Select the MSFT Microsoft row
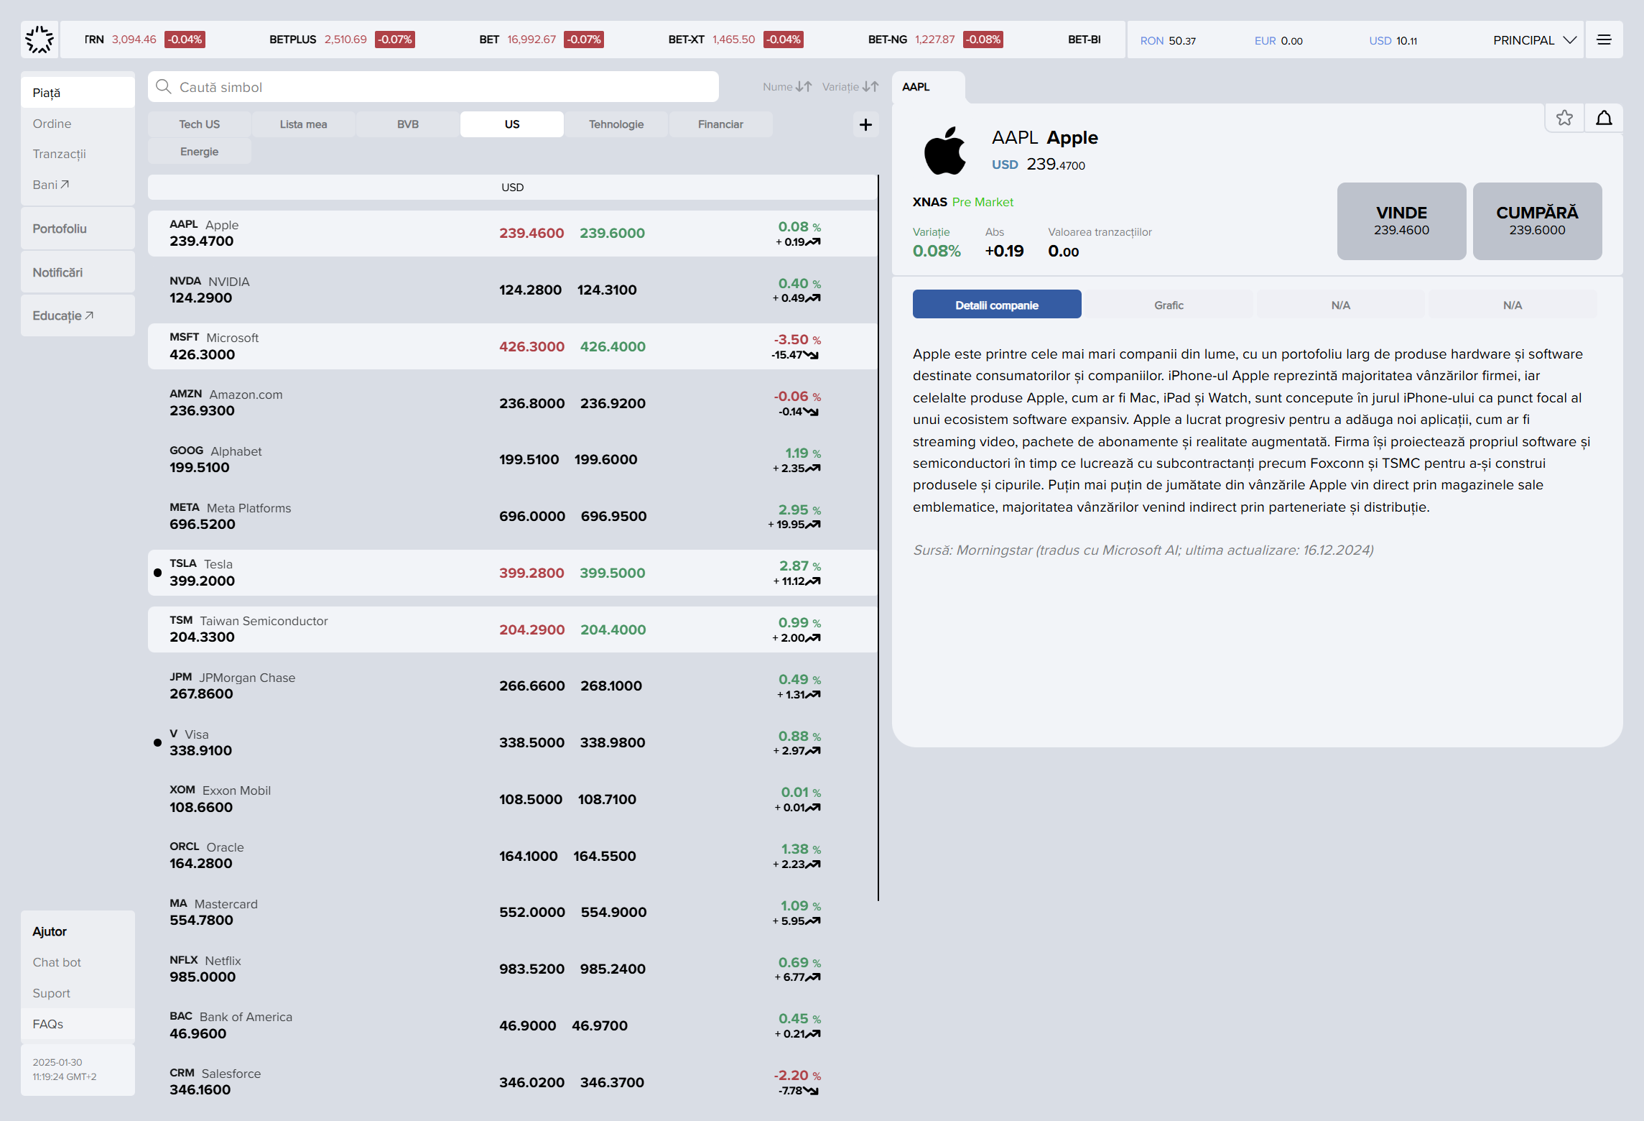This screenshot has height=1121, width=1644. (512, 346)
